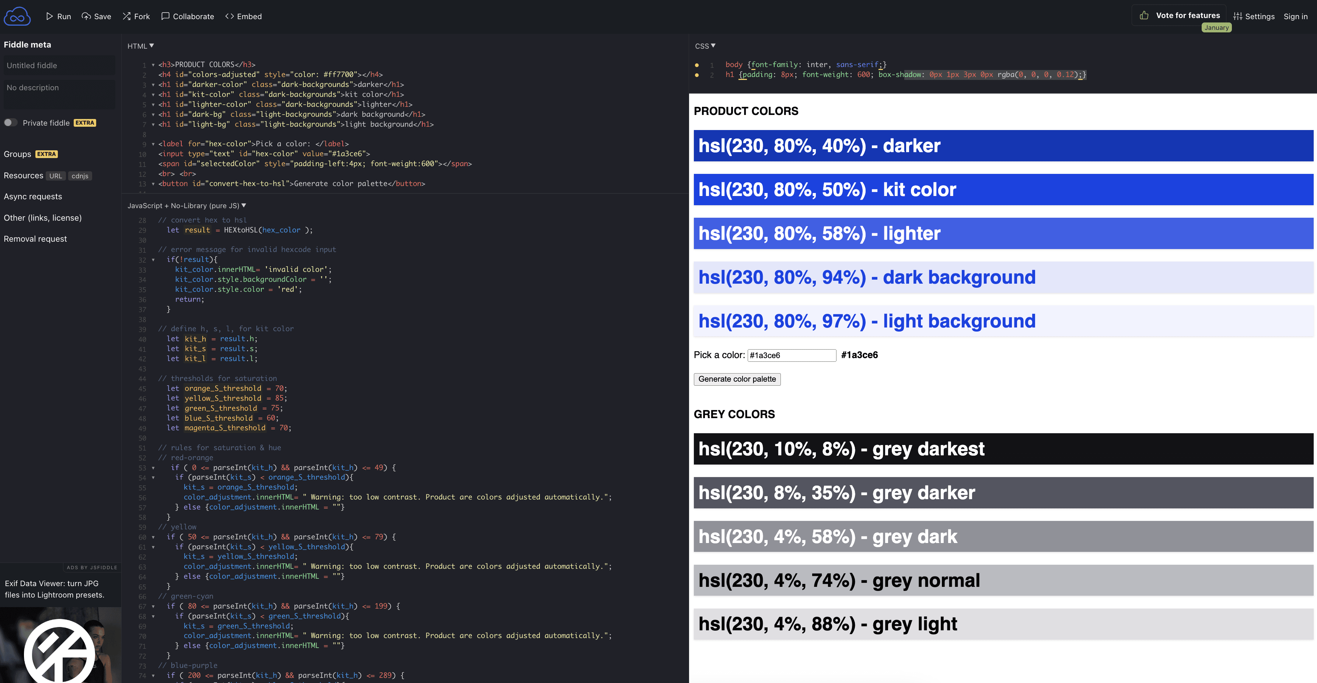
Task: Click the JSFiddle cloud logo
Action: (17, 16)
